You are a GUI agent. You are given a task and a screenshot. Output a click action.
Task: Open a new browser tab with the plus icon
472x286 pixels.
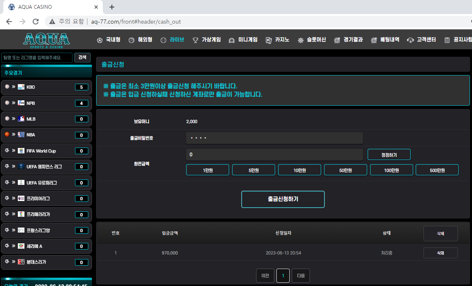click(x=112, y=7)
